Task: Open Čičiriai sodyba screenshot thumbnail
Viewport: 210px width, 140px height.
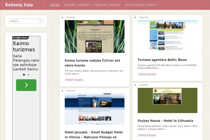Action: click(x=94, y=36)
